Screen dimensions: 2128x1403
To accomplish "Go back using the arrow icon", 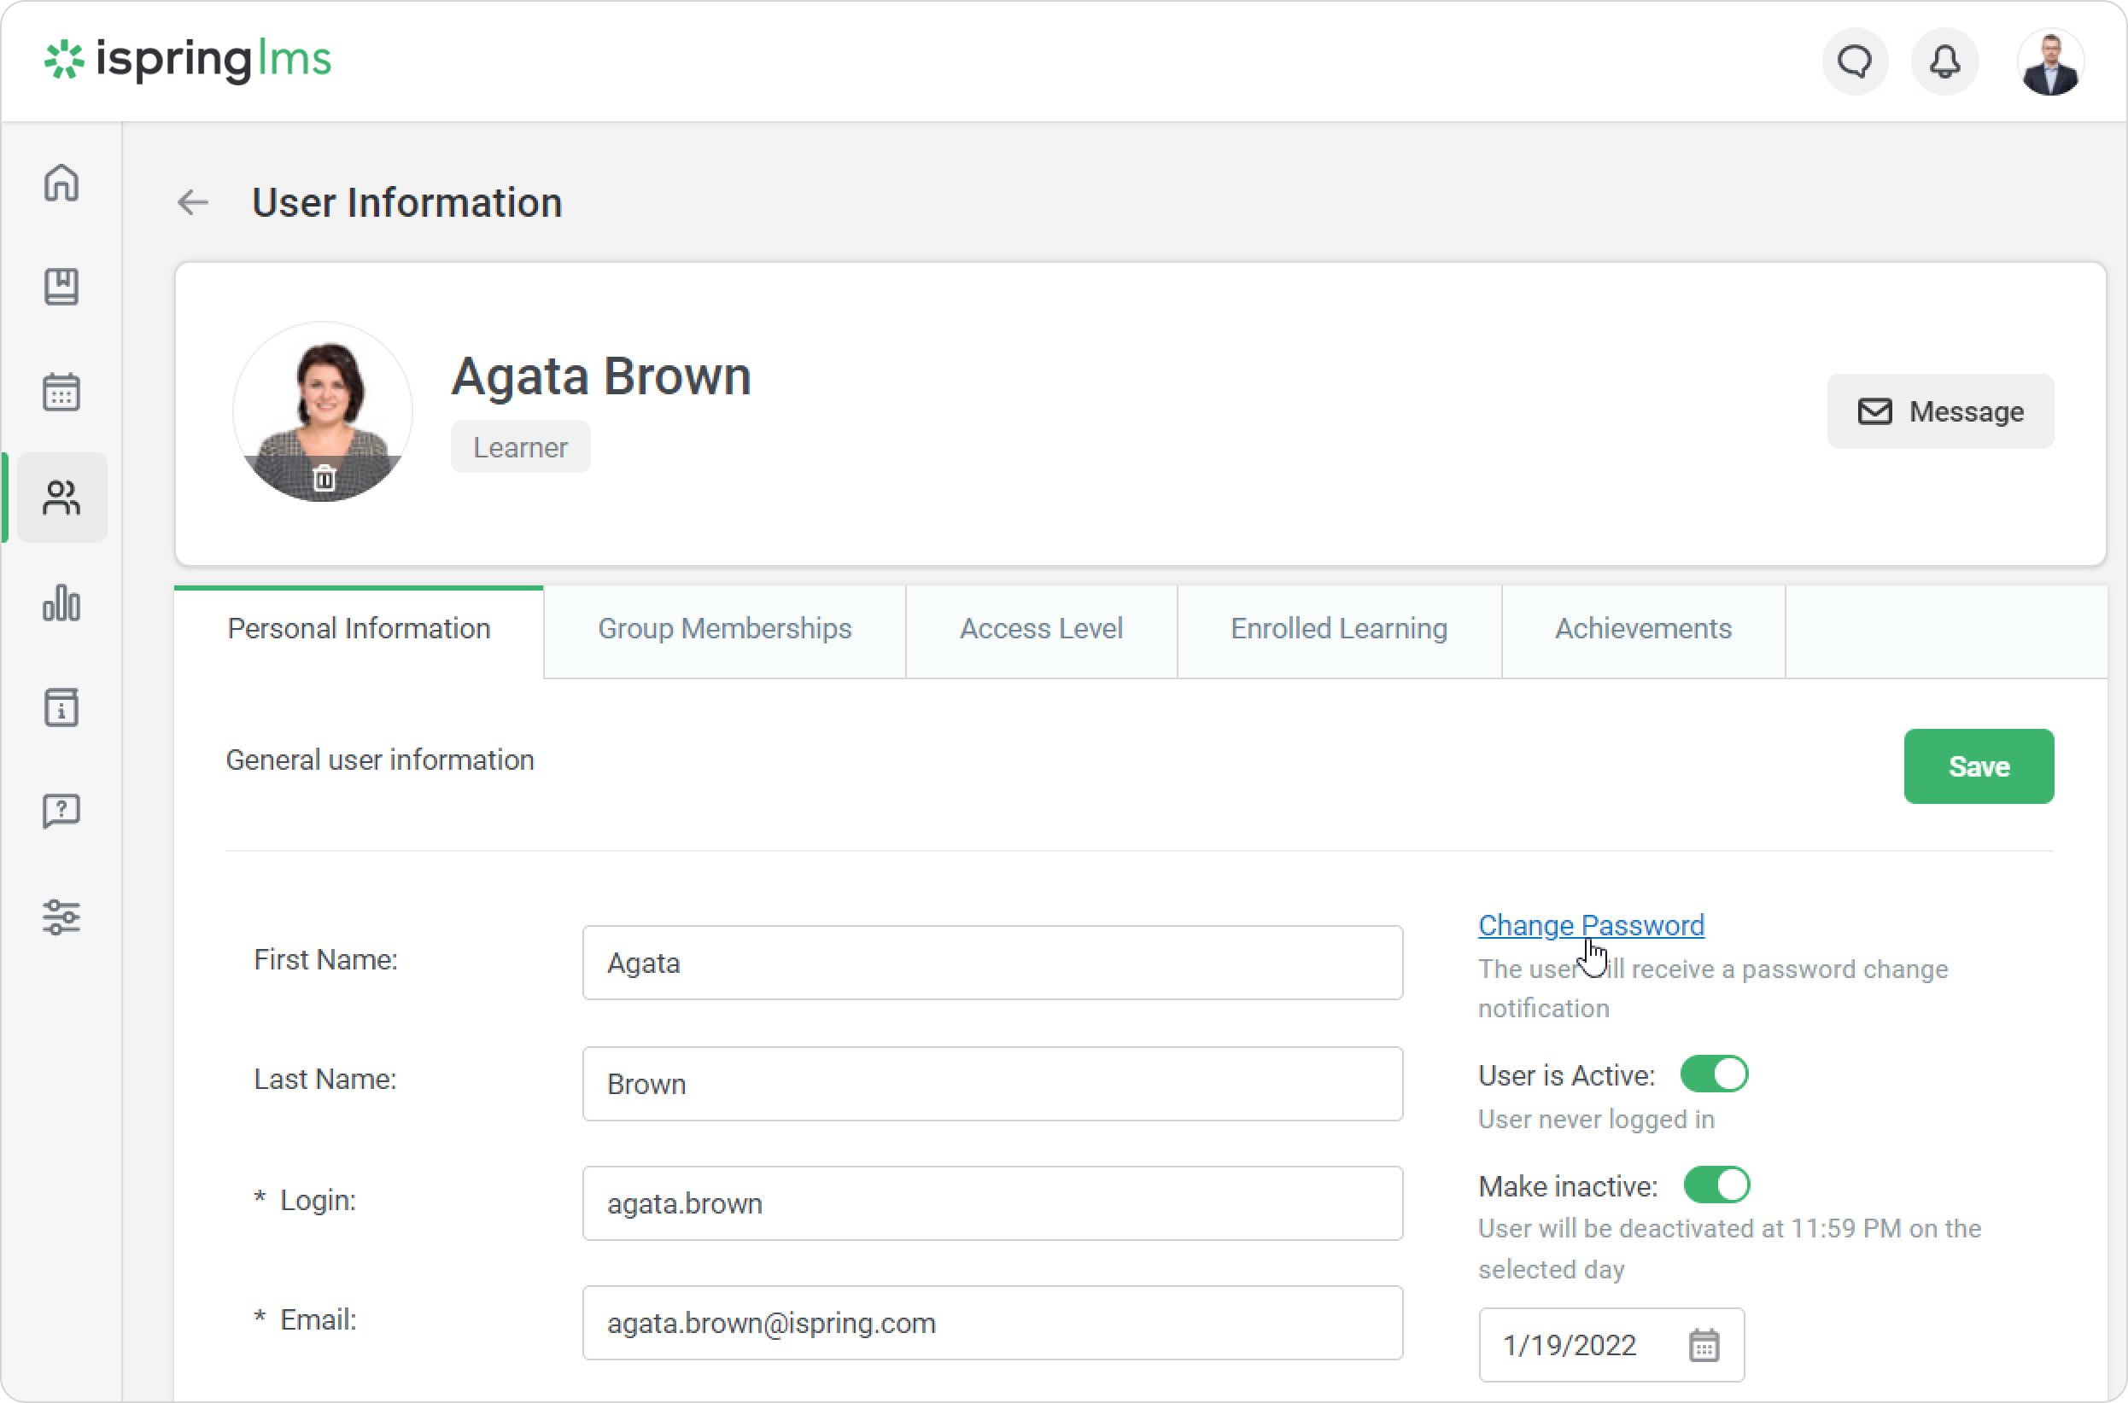I will (192, 203).
